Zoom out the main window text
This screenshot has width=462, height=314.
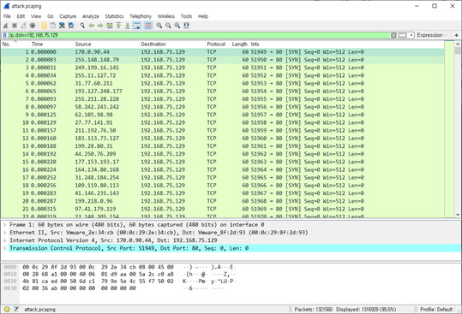point(168,26)
